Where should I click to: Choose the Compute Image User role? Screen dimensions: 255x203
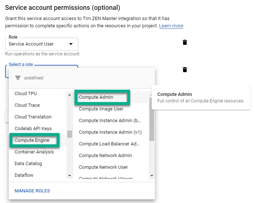point(111,109)
